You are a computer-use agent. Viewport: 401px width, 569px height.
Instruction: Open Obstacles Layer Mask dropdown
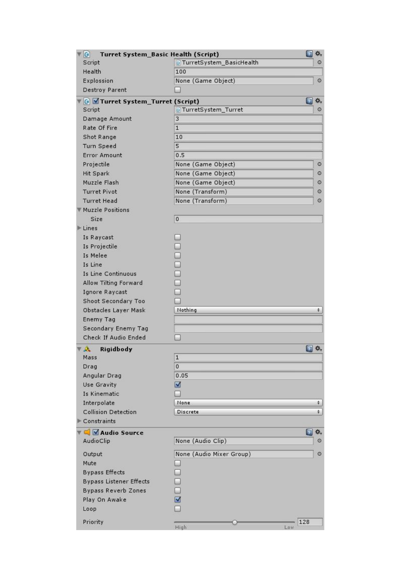tap(248, 310)
